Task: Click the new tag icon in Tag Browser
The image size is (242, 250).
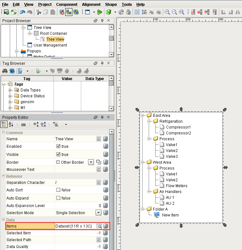Action: (x=38, y=71)
